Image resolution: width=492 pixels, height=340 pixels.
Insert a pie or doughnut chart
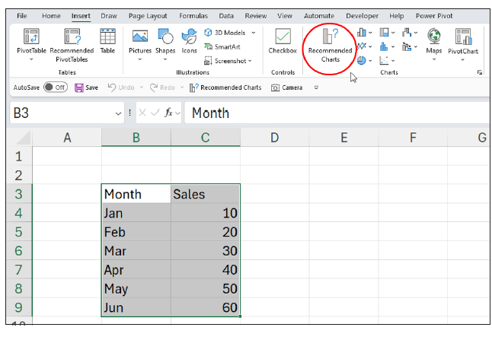coord(362,60)
